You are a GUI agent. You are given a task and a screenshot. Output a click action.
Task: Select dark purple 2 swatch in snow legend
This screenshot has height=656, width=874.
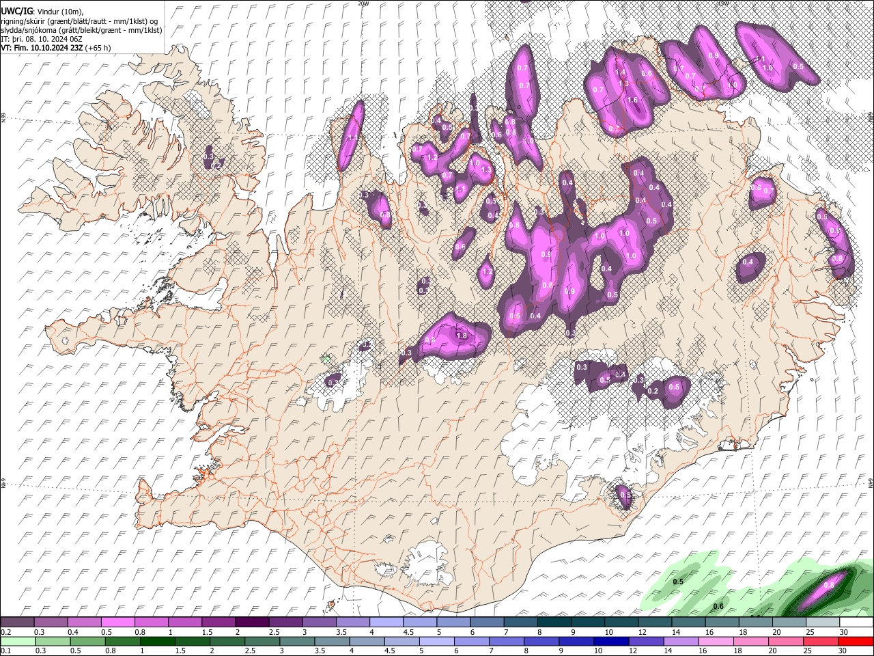(251, 623)
